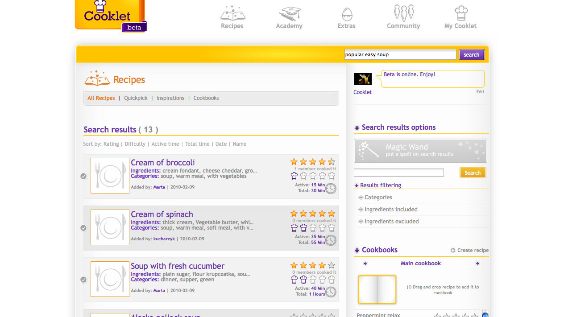Viewport: 564px width, 317px height.
Task: Switch to the Quickpick tab
Action: (136, 98)
